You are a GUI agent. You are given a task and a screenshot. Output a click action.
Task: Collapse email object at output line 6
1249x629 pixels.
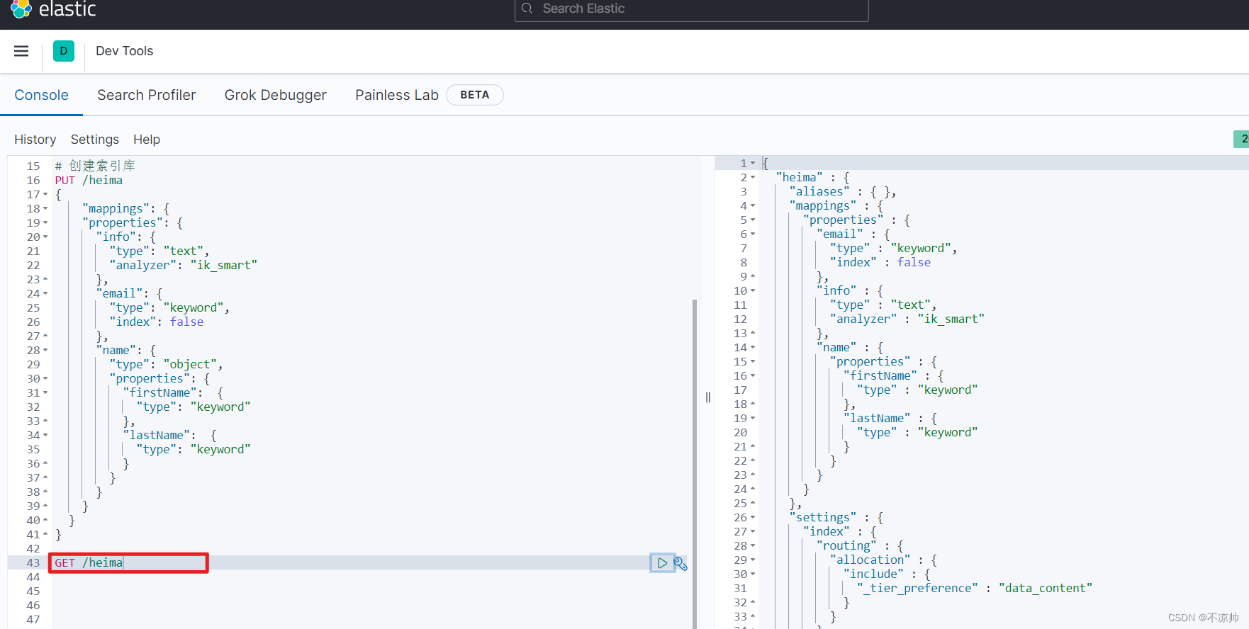[753, 234]
